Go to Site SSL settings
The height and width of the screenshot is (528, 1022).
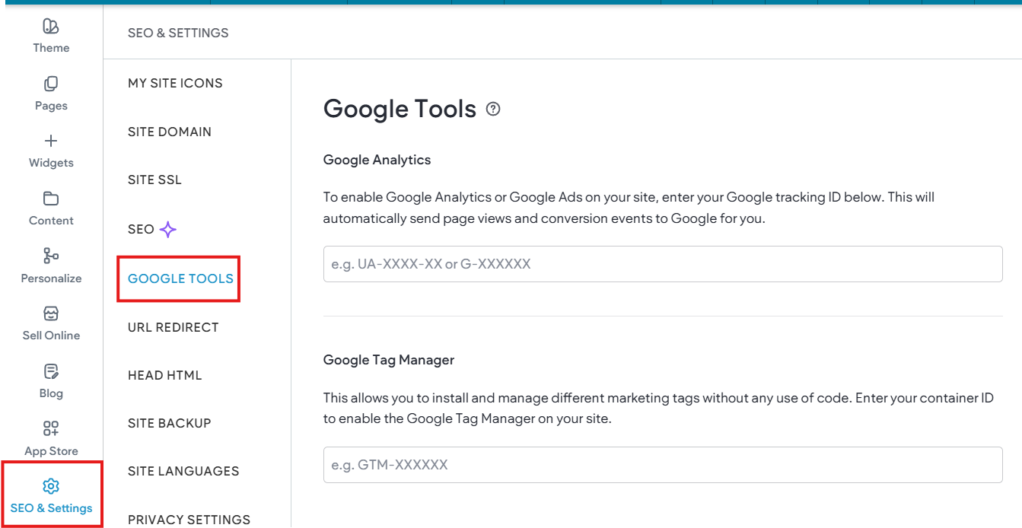pos(154,180)
